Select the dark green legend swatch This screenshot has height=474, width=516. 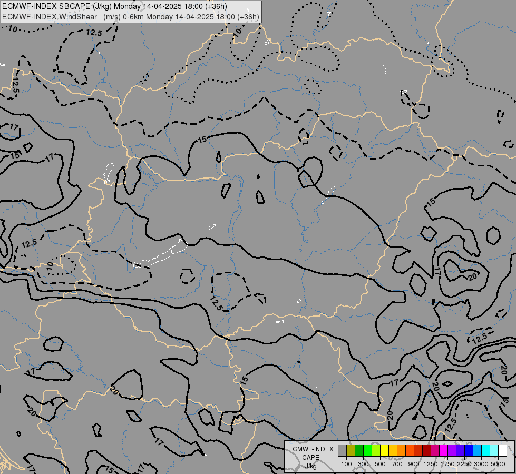359,450
